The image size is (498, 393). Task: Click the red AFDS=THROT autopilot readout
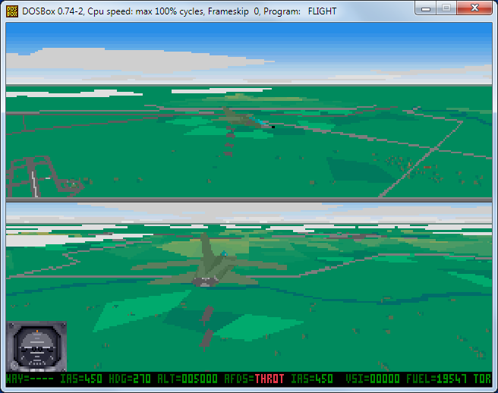(254, 379)
